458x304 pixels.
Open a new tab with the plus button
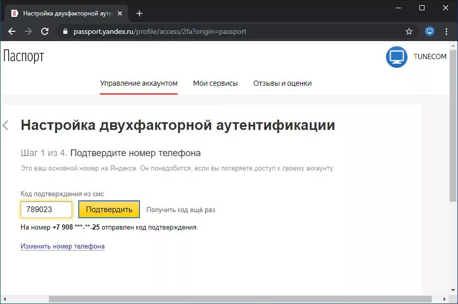pos(139,13)
